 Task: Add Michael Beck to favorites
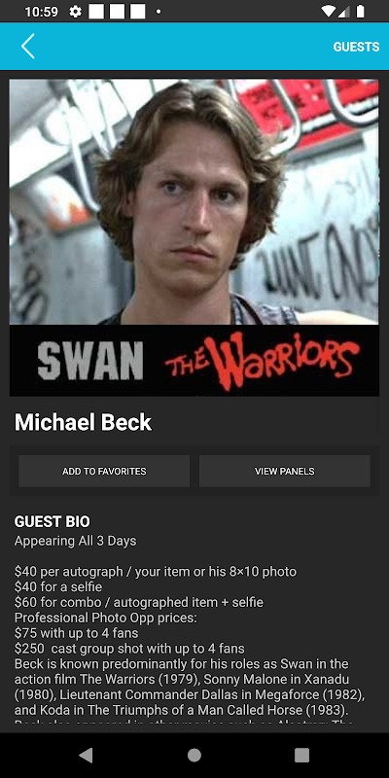point(104,471)
